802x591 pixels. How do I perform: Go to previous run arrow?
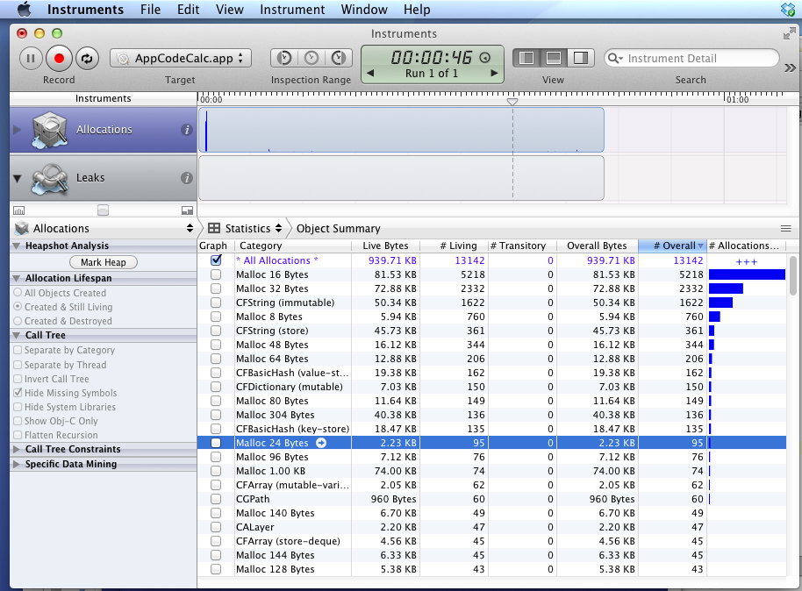click(370, 73)
